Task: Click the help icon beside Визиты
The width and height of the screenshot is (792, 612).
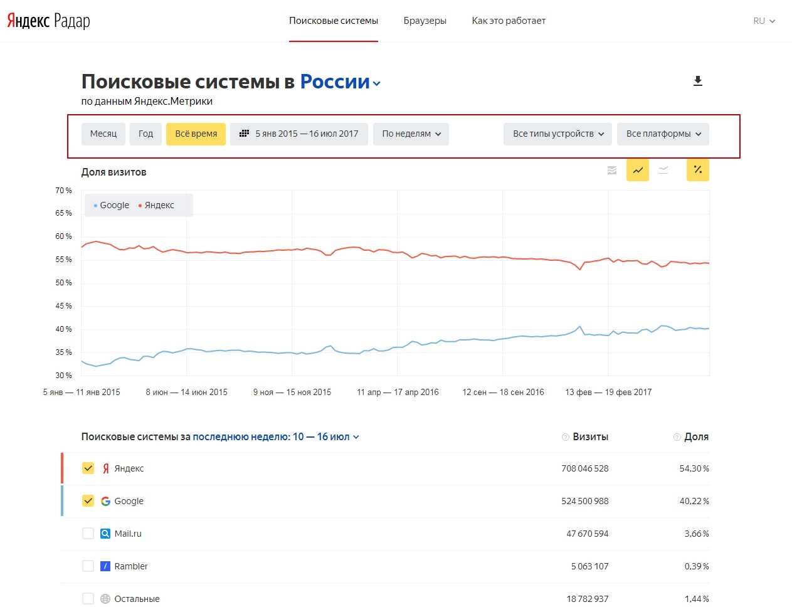Action: tap(565, 437)
